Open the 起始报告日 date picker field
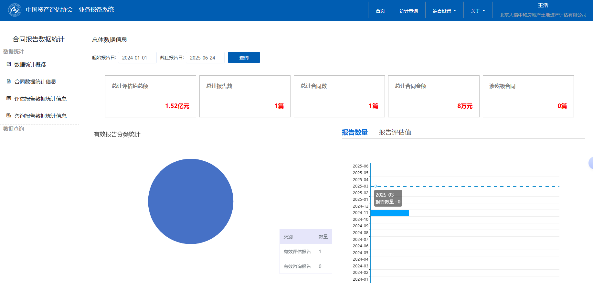Screen dimensions: 593x291 137,58
